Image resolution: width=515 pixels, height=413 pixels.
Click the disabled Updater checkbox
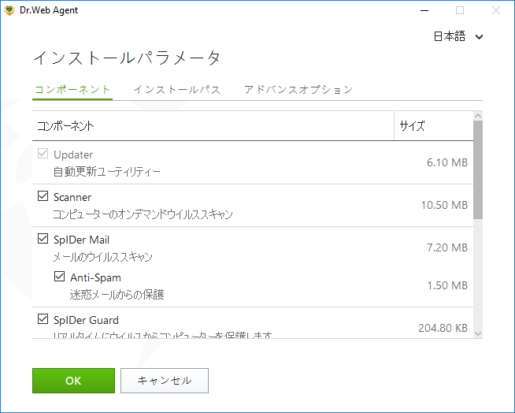(x=43, y=153)
